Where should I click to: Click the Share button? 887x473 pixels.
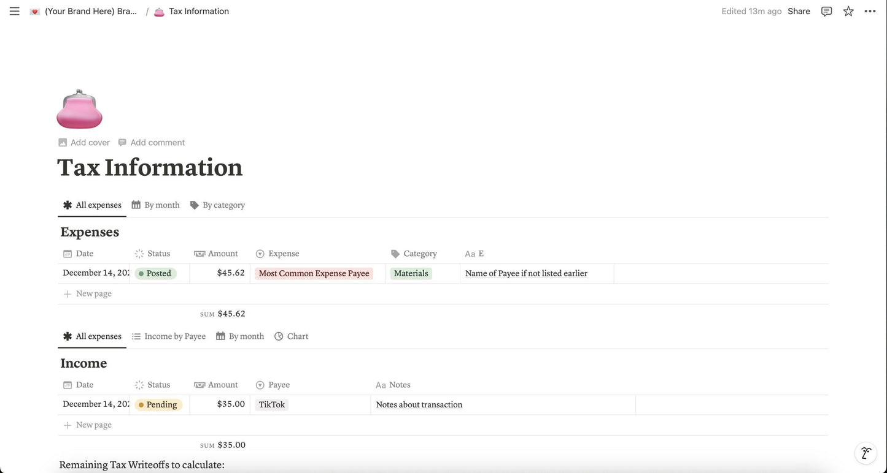tap(799, 10)
